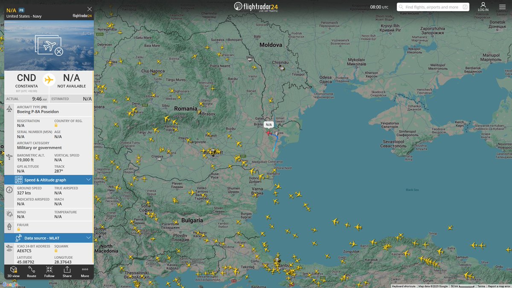Open the map Terms link
Screen dimensions: 512x288
[x=481, y=286]
